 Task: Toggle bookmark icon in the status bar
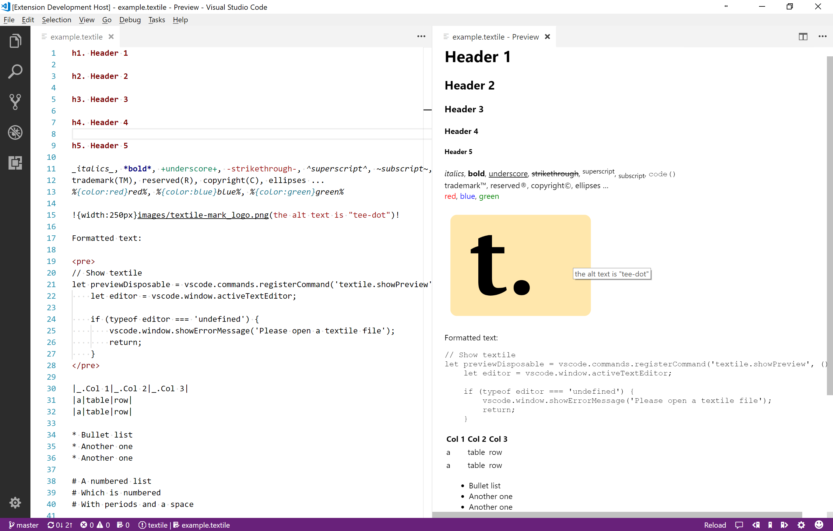[770, 525]
